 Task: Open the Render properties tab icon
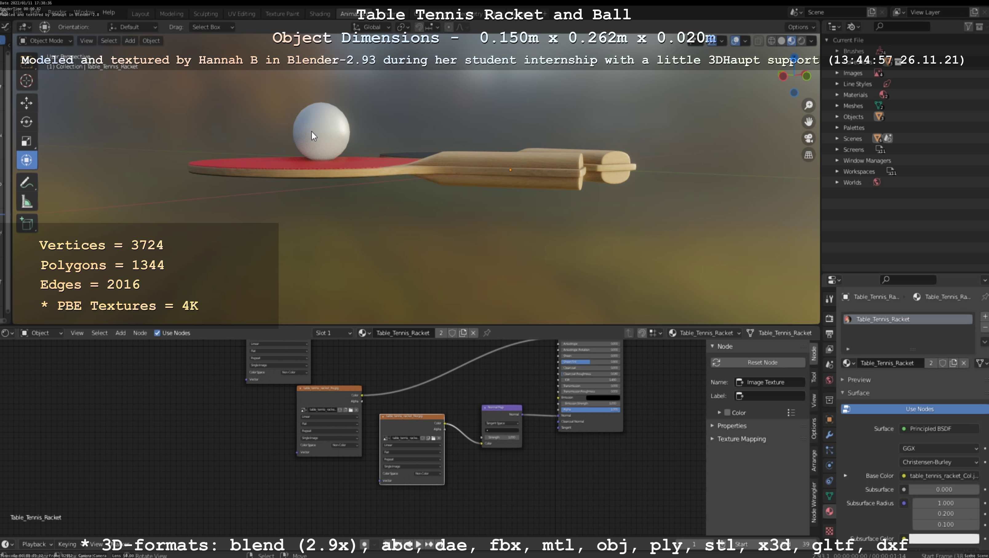pos(829,319)
